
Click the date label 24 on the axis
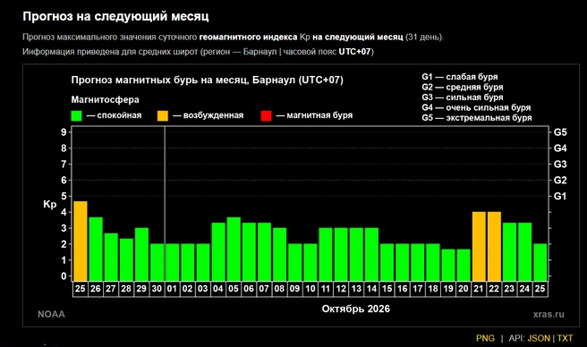click(524, 289)
